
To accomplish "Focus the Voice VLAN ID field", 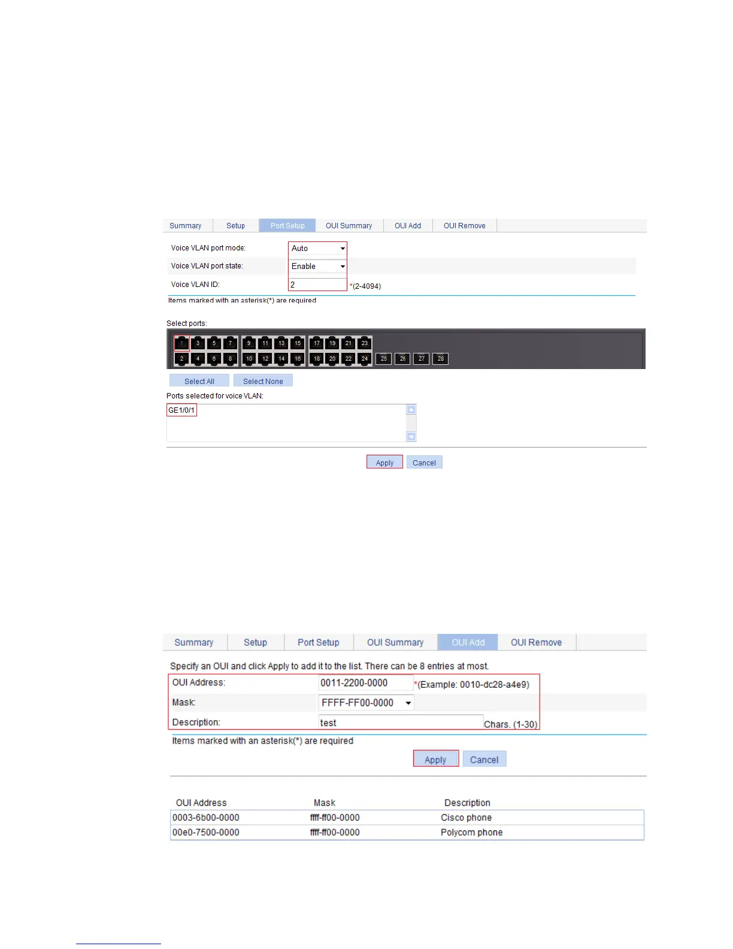I will click(318, 285).
